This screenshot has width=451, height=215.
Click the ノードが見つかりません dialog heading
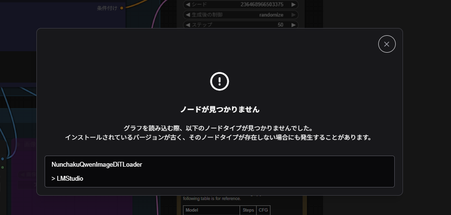click(x=220, y=110)
